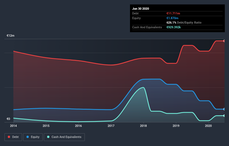The image size is (229, 146).
Task: Click the 2017 axis label
Action: [111, 126]
